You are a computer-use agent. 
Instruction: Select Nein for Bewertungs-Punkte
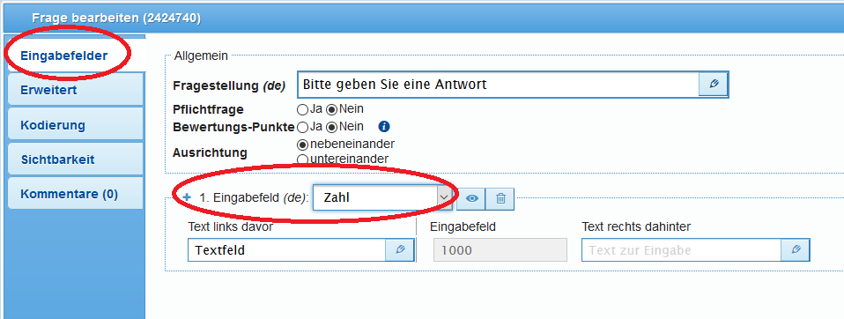point(332,127)
